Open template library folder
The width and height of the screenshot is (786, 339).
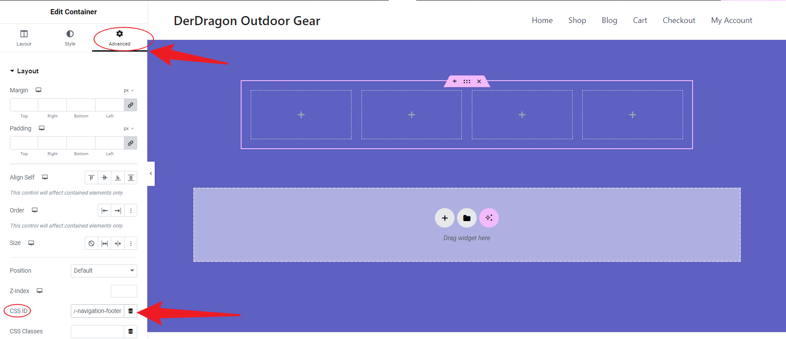click(x=467, y=218)
